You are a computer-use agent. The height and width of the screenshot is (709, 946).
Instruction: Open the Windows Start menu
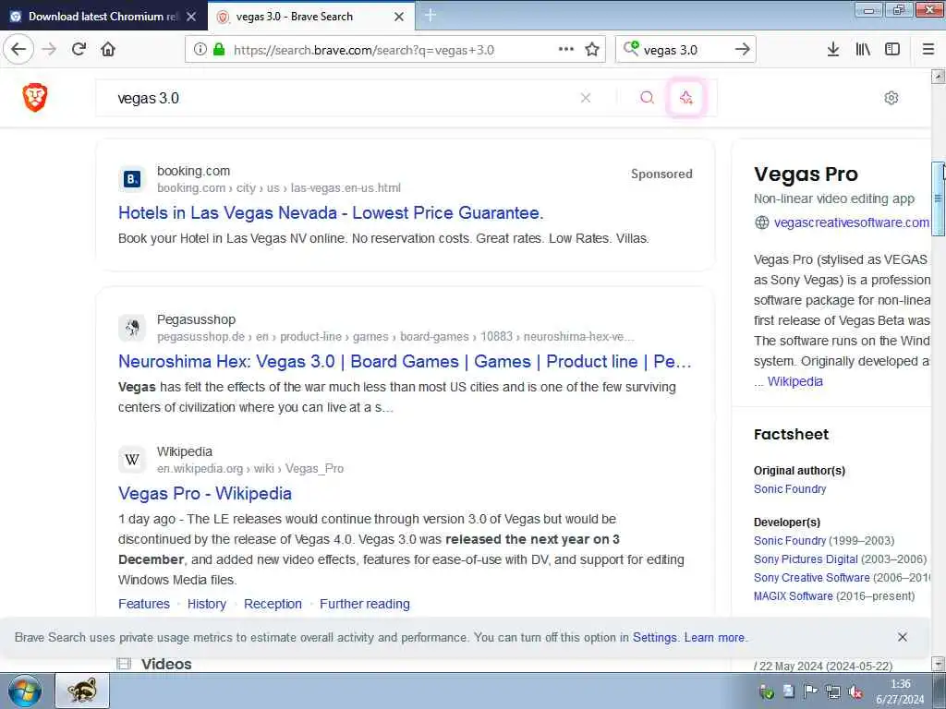click(25, 691)
